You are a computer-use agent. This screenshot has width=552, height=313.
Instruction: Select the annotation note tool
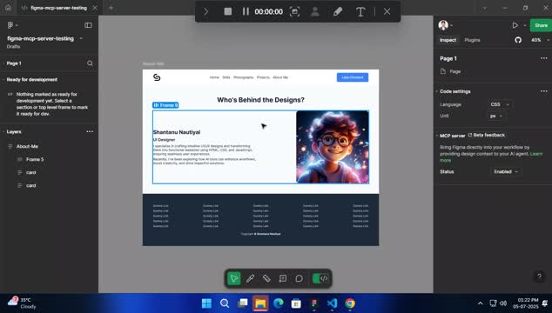282,278
